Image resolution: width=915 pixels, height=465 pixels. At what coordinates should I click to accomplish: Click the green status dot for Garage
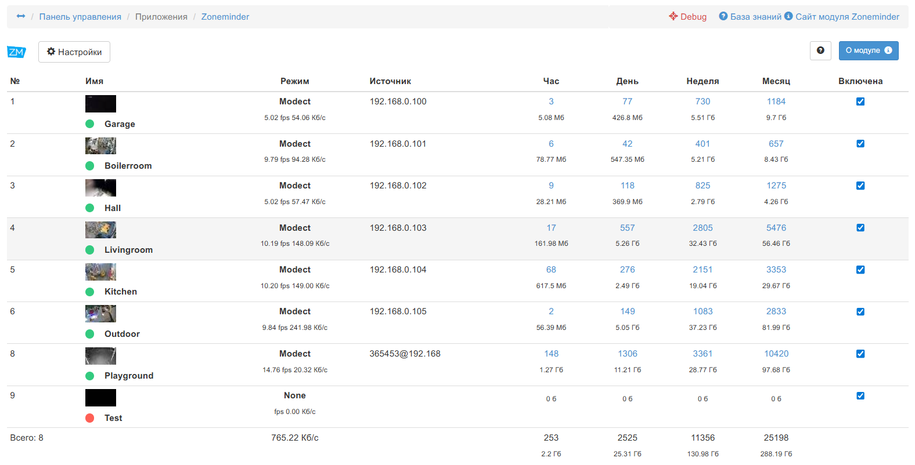pyautogui.click(x=90, y=123)
